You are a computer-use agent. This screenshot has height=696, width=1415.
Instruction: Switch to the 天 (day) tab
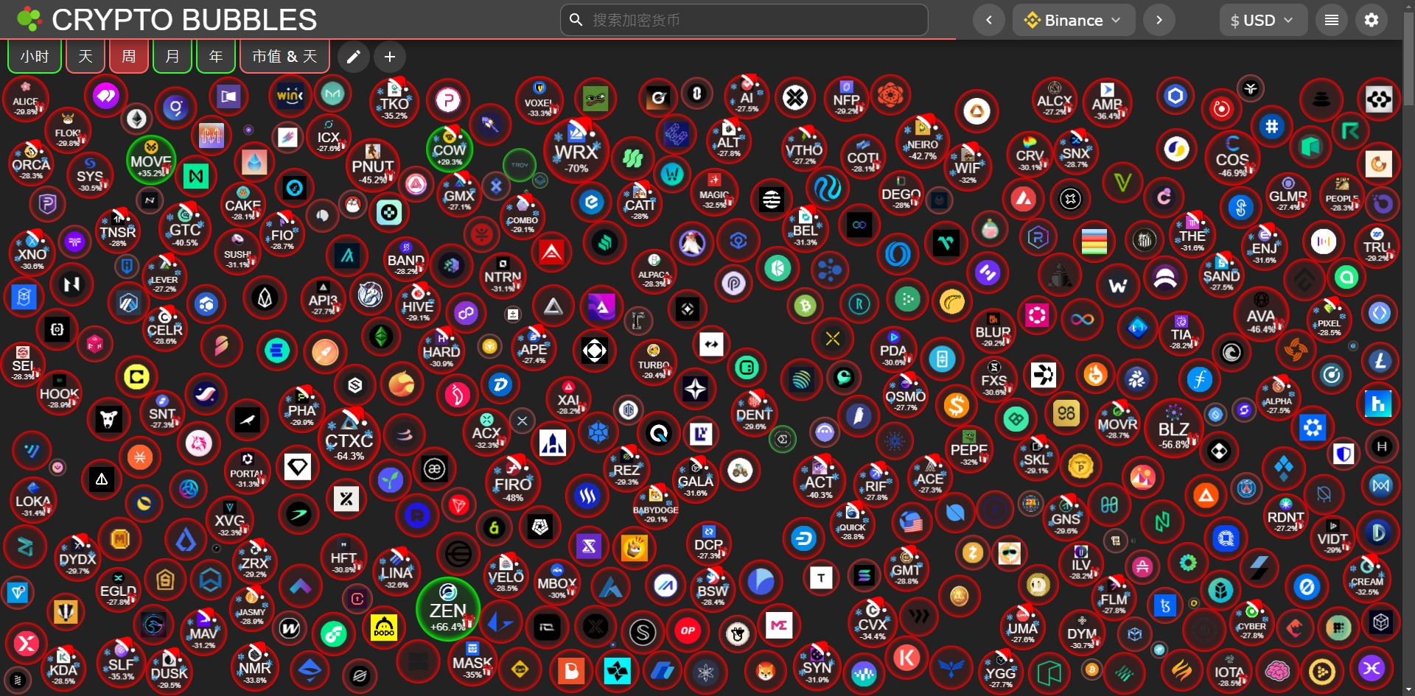(x=85, y=56)
